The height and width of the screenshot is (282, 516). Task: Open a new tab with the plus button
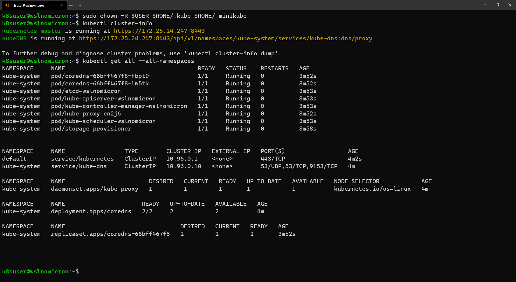pos(71,5)
